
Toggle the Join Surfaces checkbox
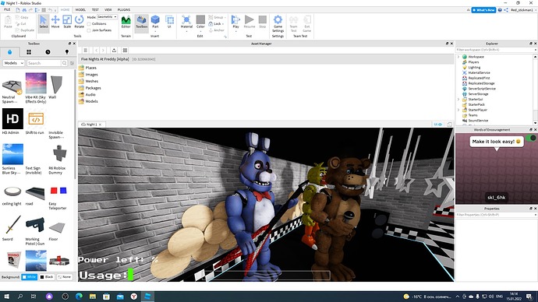[x=89, y=30]
